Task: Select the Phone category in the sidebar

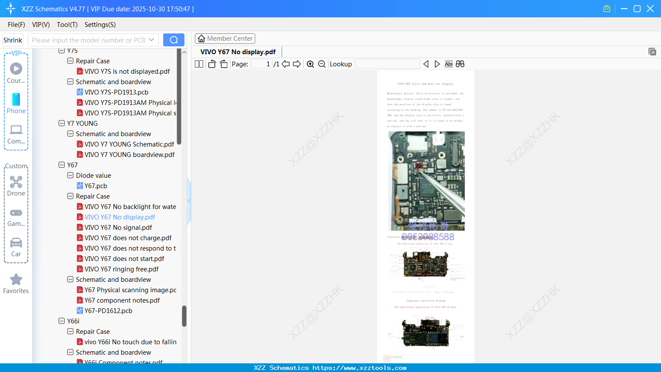Action: [x=16, y=104]
